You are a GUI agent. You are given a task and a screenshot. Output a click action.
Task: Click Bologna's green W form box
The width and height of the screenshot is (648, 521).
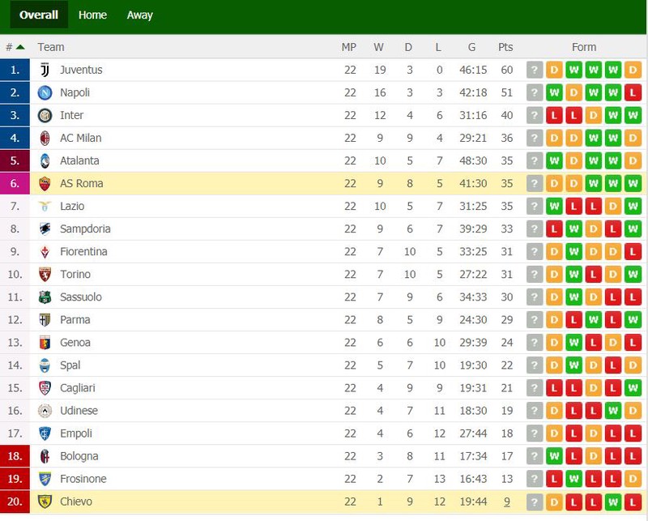point(554,456)
